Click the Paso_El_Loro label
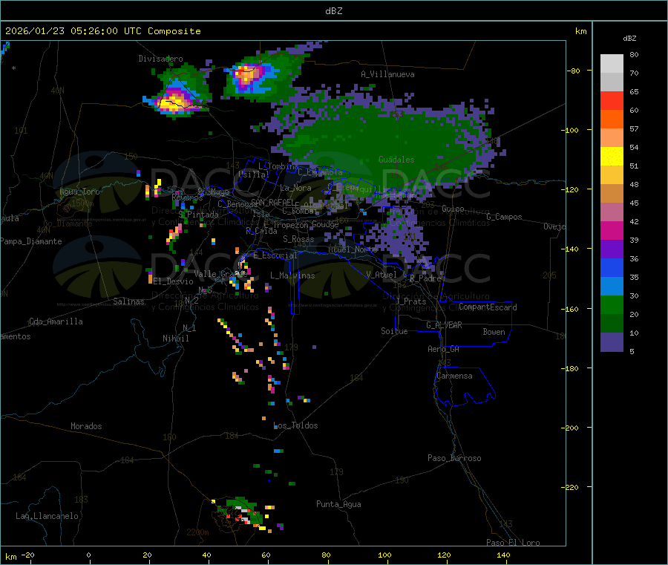Image resolution: width=668 pixels, height=565 pixels. pyautogui.click(x=513, y=543)
